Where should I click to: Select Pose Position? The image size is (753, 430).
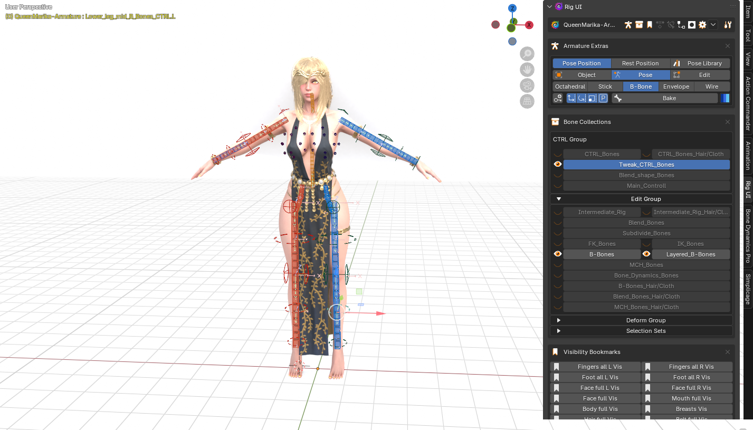582,63
